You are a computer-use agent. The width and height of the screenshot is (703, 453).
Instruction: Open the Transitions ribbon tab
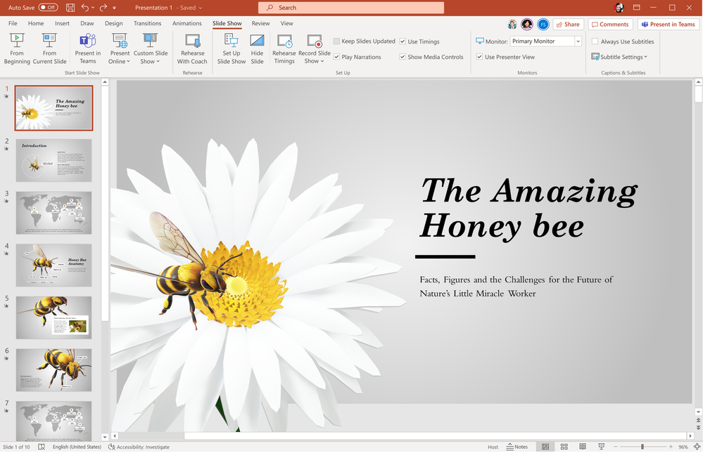[x=147, y=23]
